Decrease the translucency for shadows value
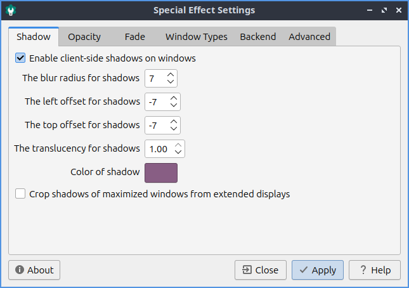This screenshot has height=288, width=409. click(x=179, y=152)
